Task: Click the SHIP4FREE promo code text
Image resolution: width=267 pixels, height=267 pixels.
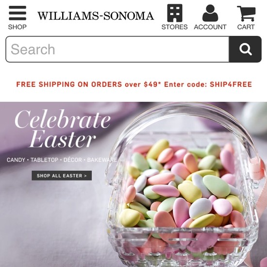Action: click(231, 84)
